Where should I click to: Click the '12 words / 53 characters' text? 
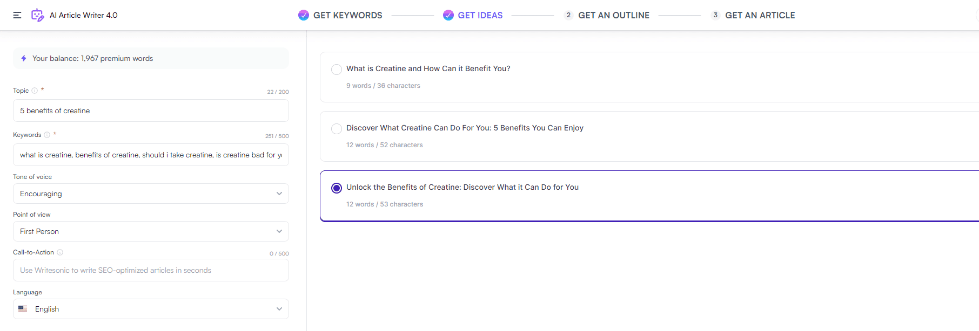385,204
